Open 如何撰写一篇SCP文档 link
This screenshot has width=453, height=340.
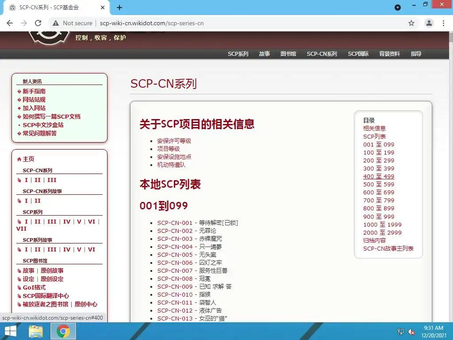[x=52, y=116]
